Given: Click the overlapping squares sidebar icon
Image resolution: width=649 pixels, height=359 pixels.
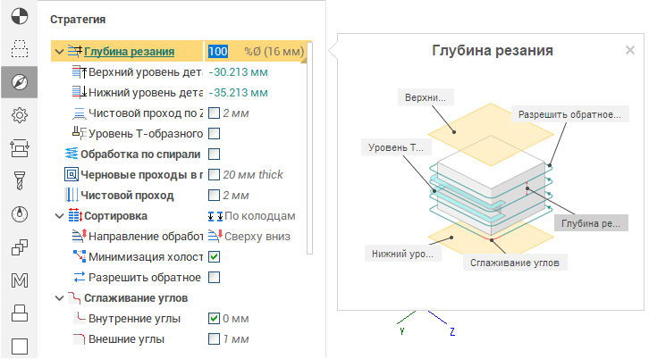Looking at the screenshot, I should [x=19, y=247].
